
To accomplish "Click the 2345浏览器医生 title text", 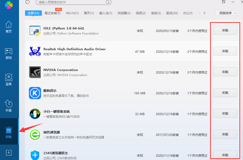I will click(x=56, y=153).
